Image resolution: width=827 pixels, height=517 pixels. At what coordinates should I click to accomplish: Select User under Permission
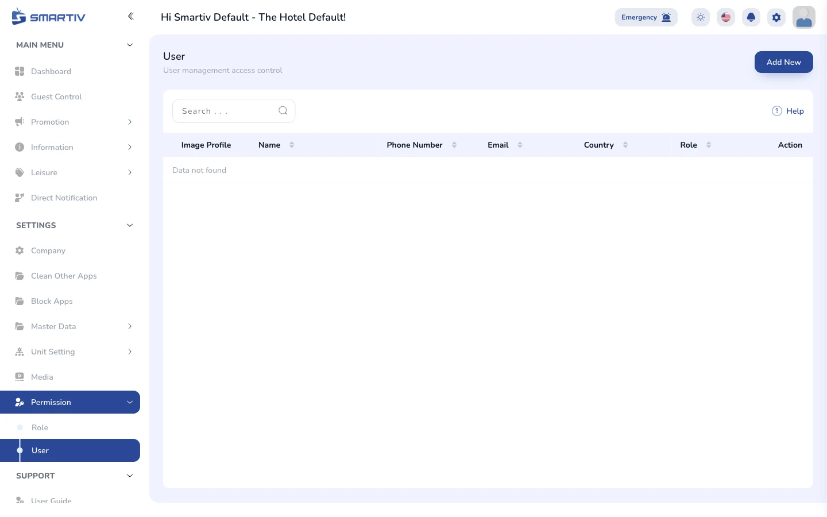70,450
